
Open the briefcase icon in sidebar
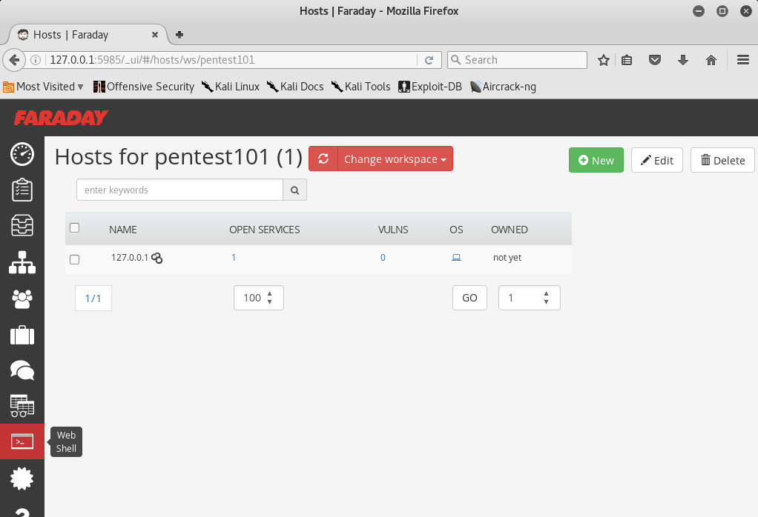point(22,335)
